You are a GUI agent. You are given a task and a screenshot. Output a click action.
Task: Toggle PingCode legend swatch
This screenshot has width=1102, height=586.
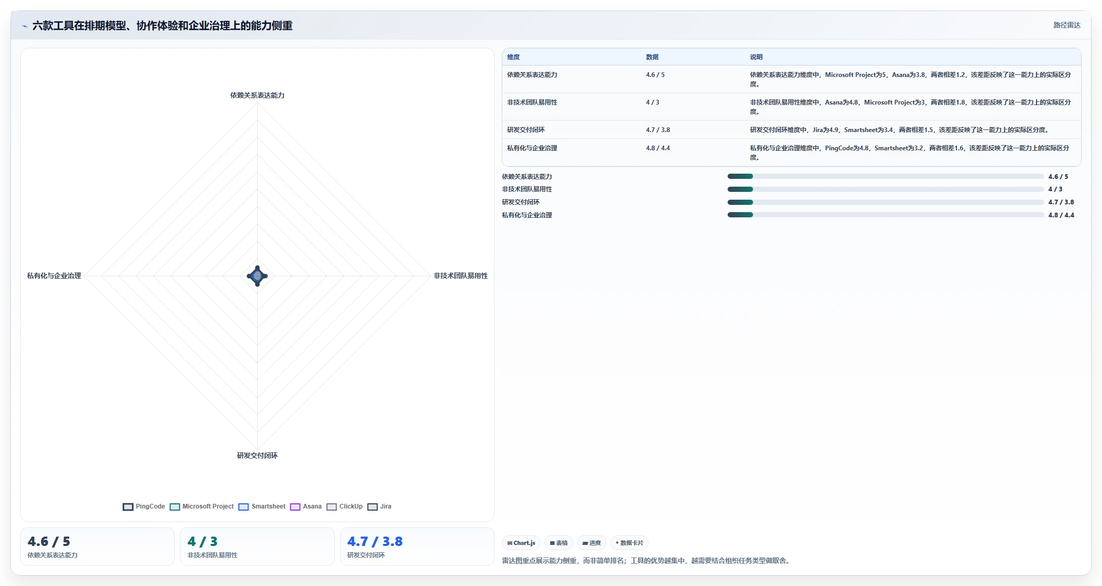(x=128, y=507)
